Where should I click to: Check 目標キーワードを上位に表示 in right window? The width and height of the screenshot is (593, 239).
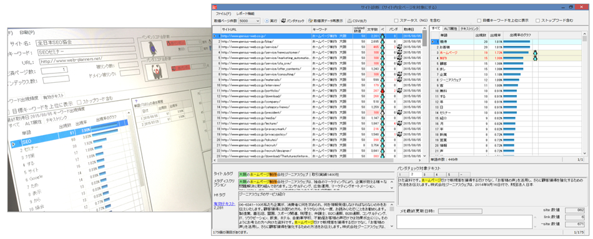479,21
